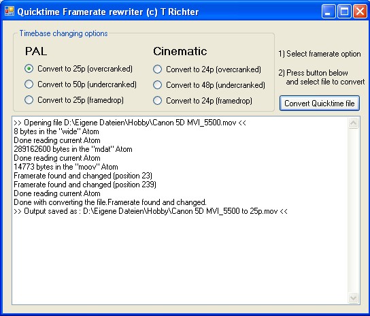
Task: Close the Quicktime Framerate rewriter window
Action: [x=360, y=12]
